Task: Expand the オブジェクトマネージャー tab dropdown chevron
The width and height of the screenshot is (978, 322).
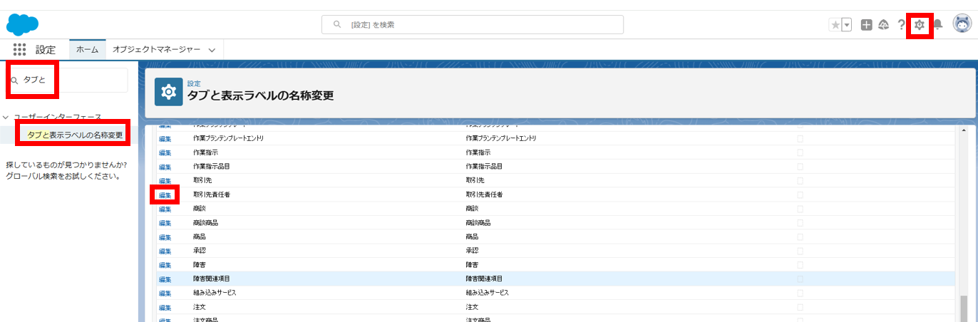Action: click(212, 50)
